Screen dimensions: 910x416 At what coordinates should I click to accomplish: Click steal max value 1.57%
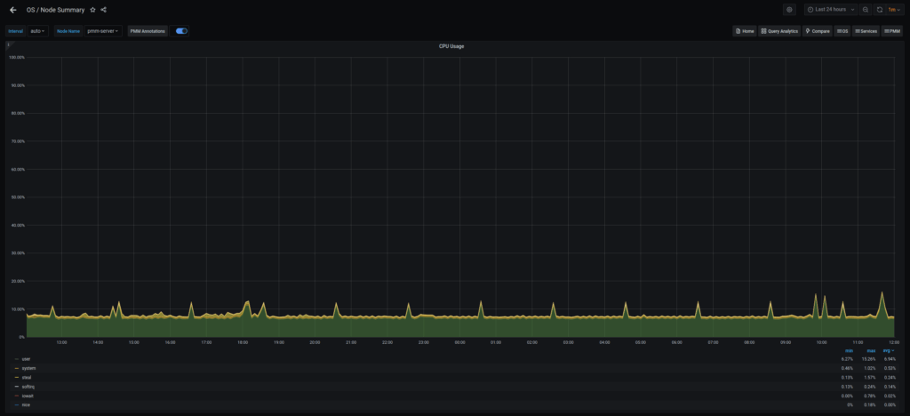[x=871, y=378]
